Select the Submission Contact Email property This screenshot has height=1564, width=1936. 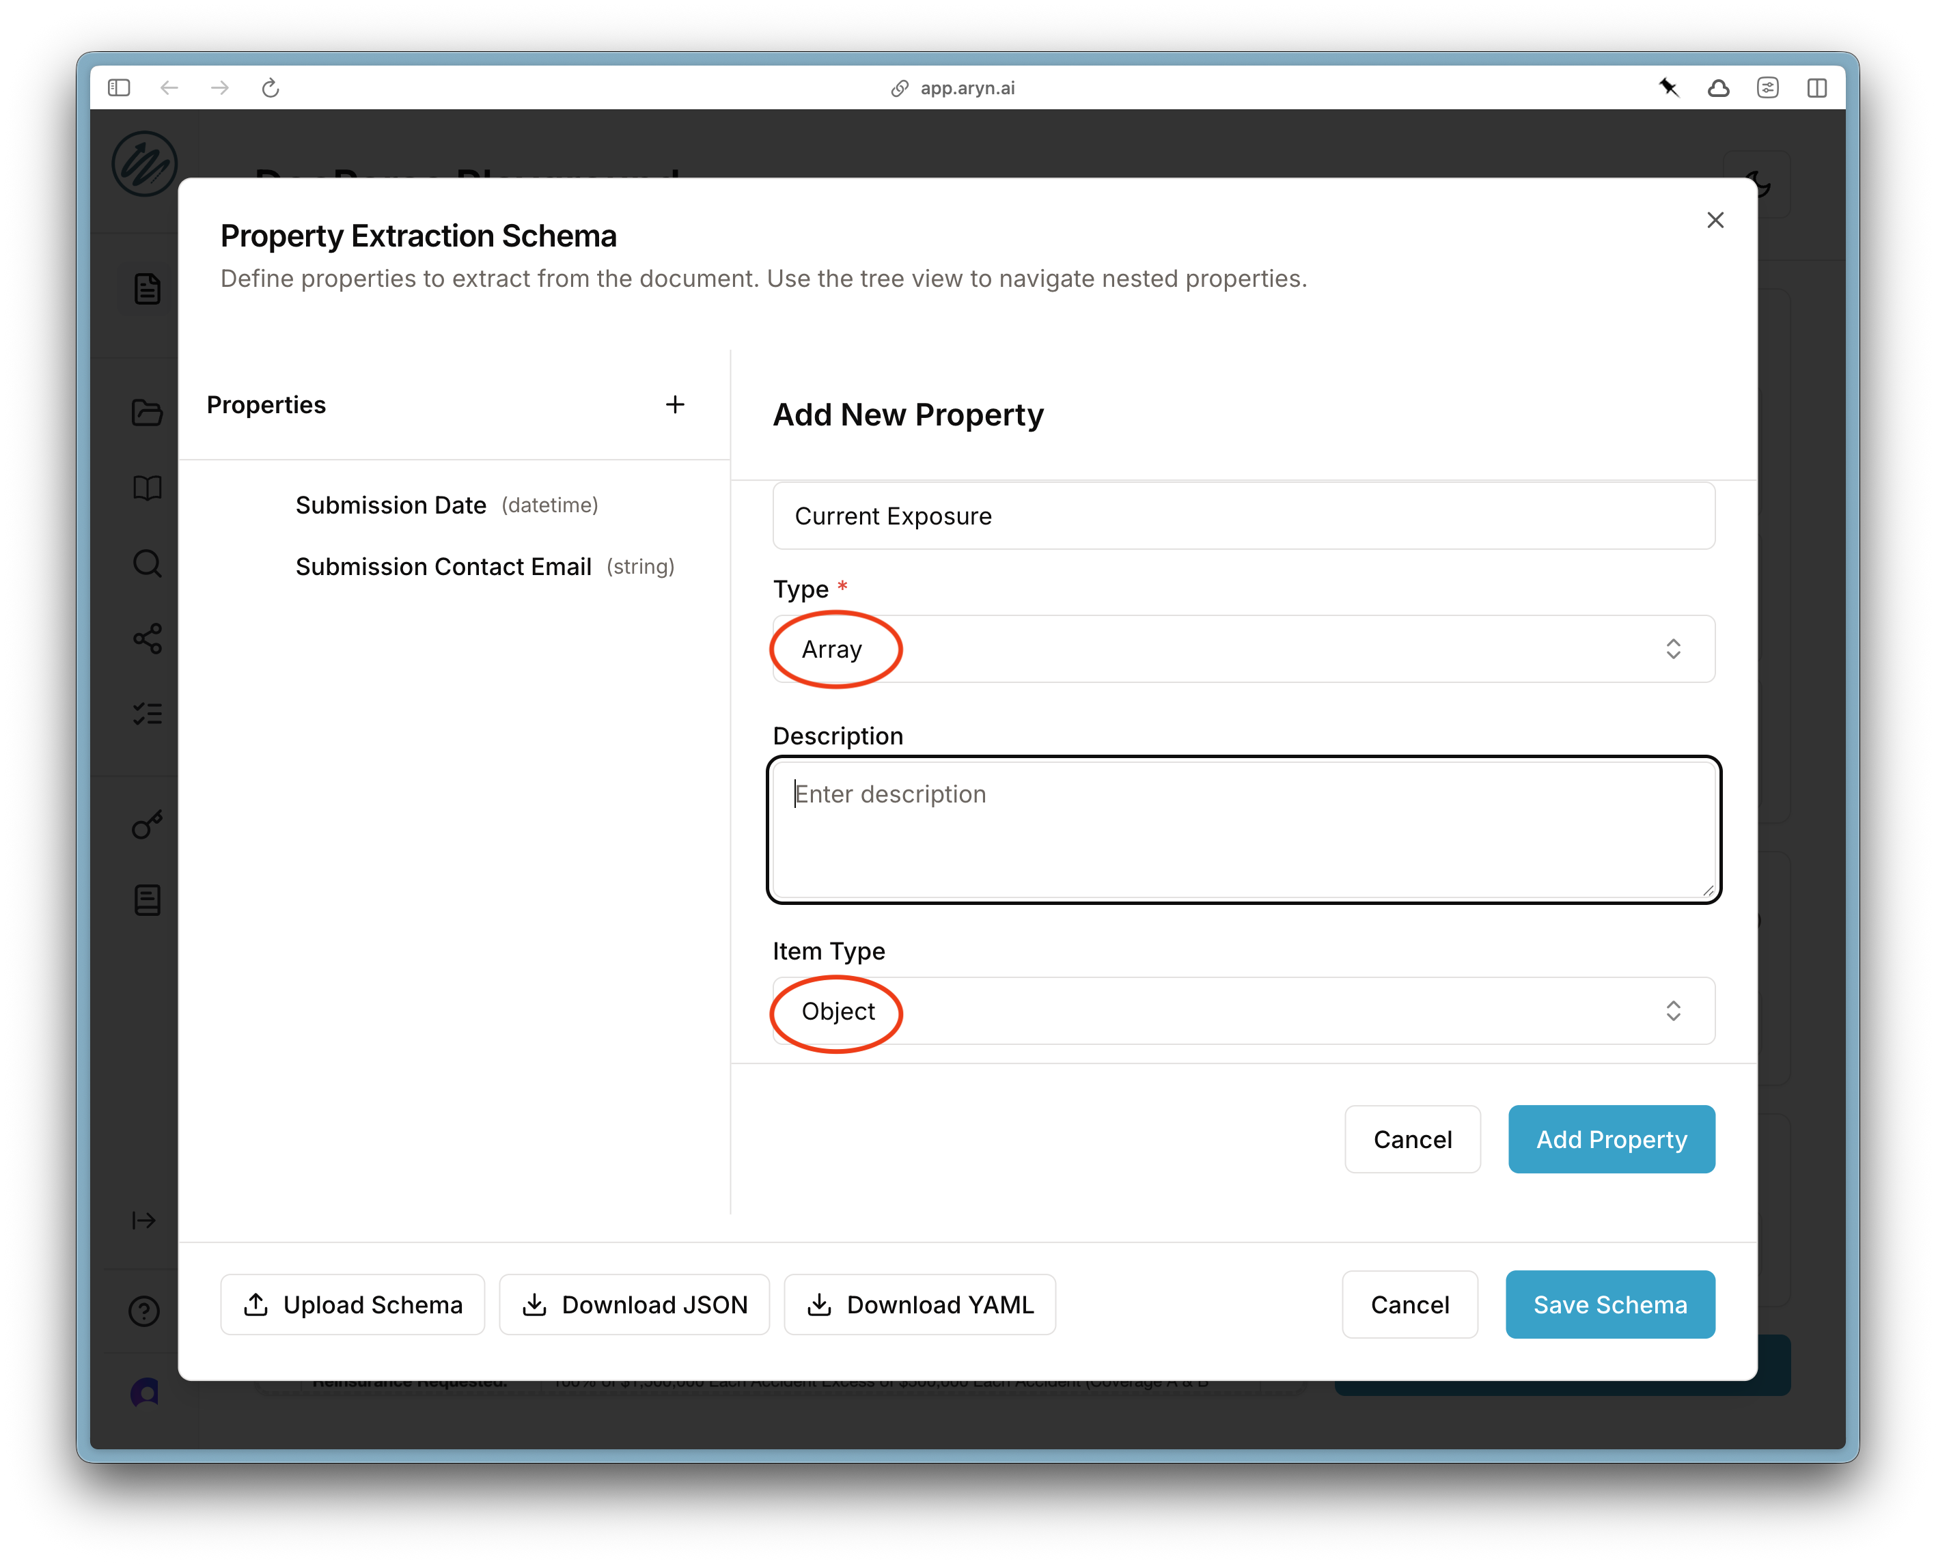443,565
